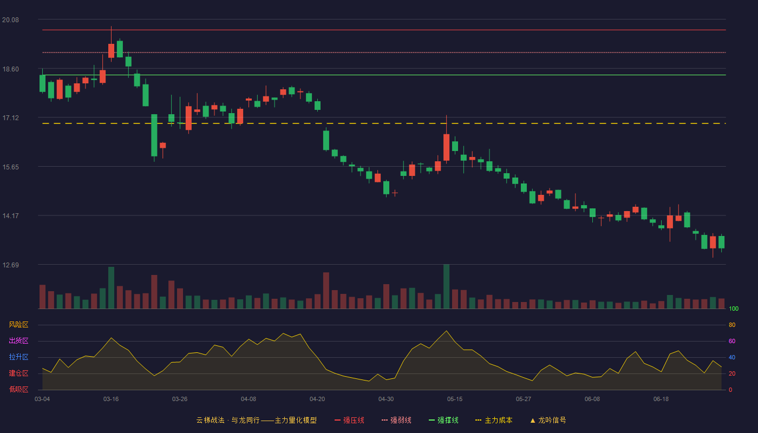The width and height of the screenshot is (758, 433).
Task: Click the tallest red candle at 05-15 peak
Action: [x=446, y=147]
